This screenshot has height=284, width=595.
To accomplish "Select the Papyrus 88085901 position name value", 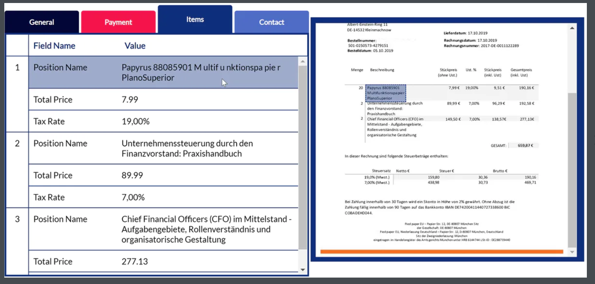I will click(201, 73).
